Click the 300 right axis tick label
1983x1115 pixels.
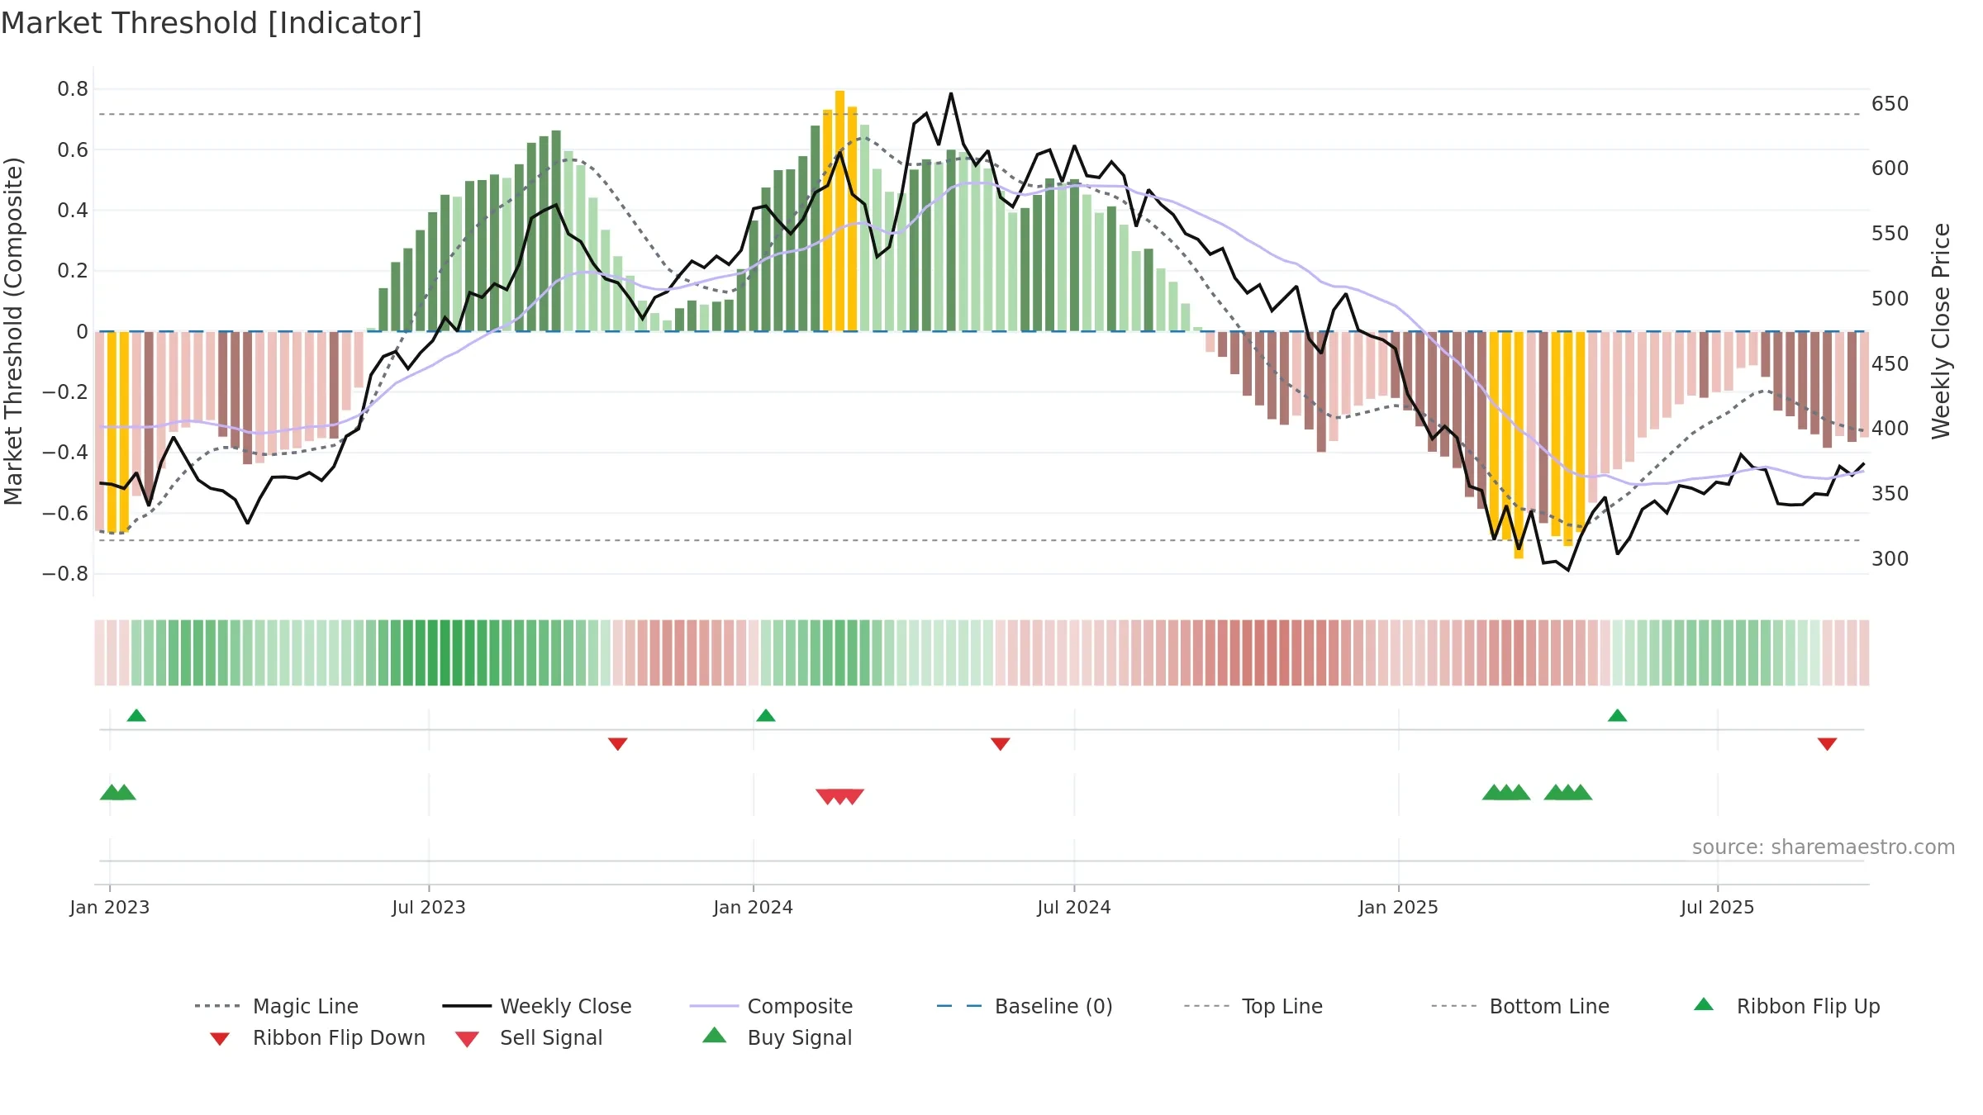tap(1890, 559)
